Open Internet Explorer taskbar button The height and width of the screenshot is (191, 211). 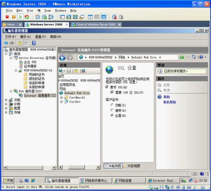[x=163, y=181]
